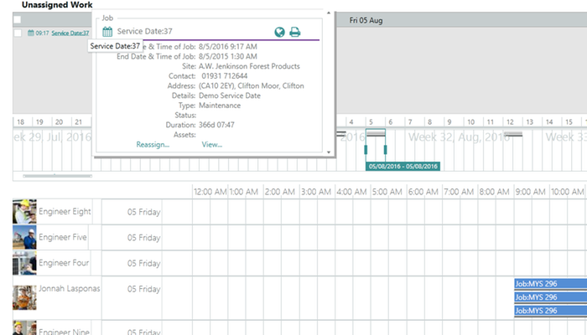The height and width of the screenshot is (335, 587).
Task: Open the bottom Job:MYS 296 appointment bar
Action: click(551, 311)
